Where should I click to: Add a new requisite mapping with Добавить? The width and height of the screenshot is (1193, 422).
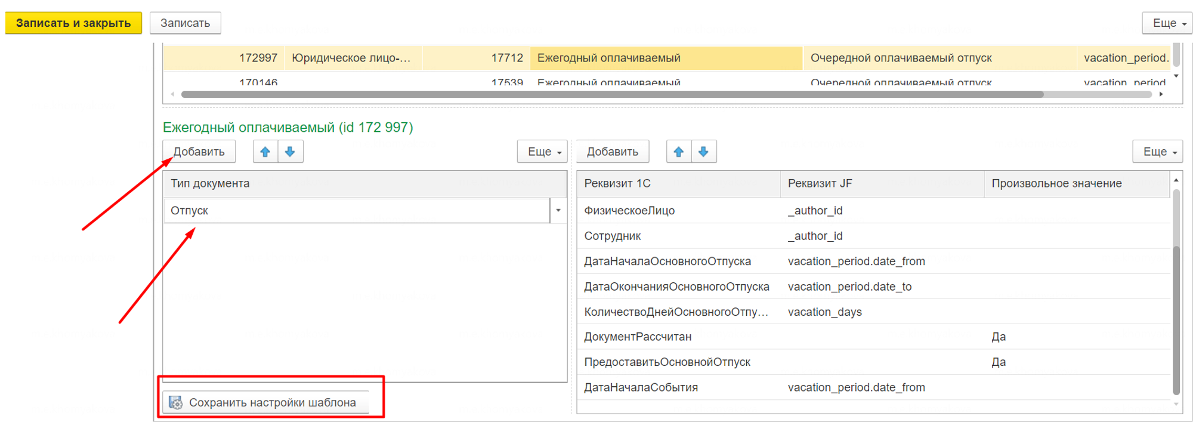tap(612, 152)
